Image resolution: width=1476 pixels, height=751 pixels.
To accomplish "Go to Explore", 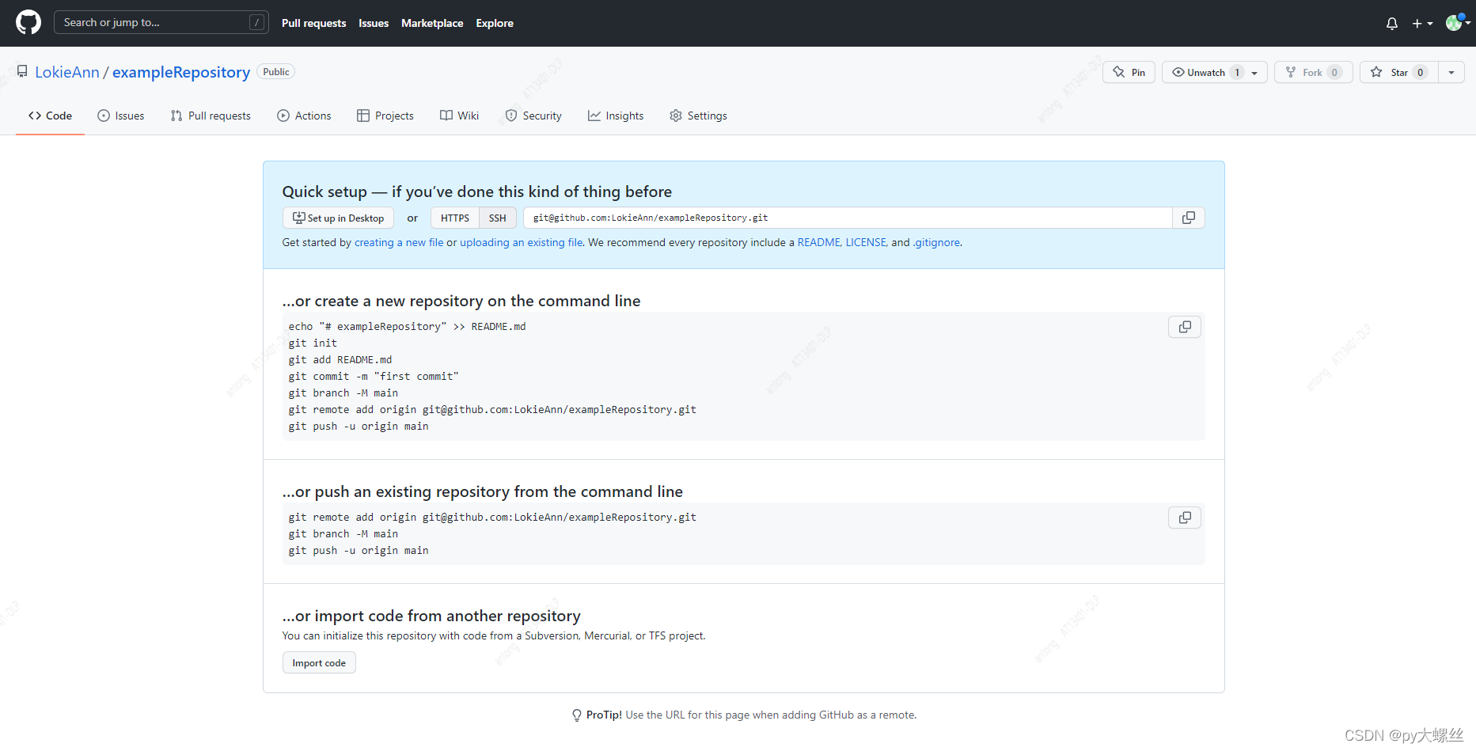I will coord(495,23).
